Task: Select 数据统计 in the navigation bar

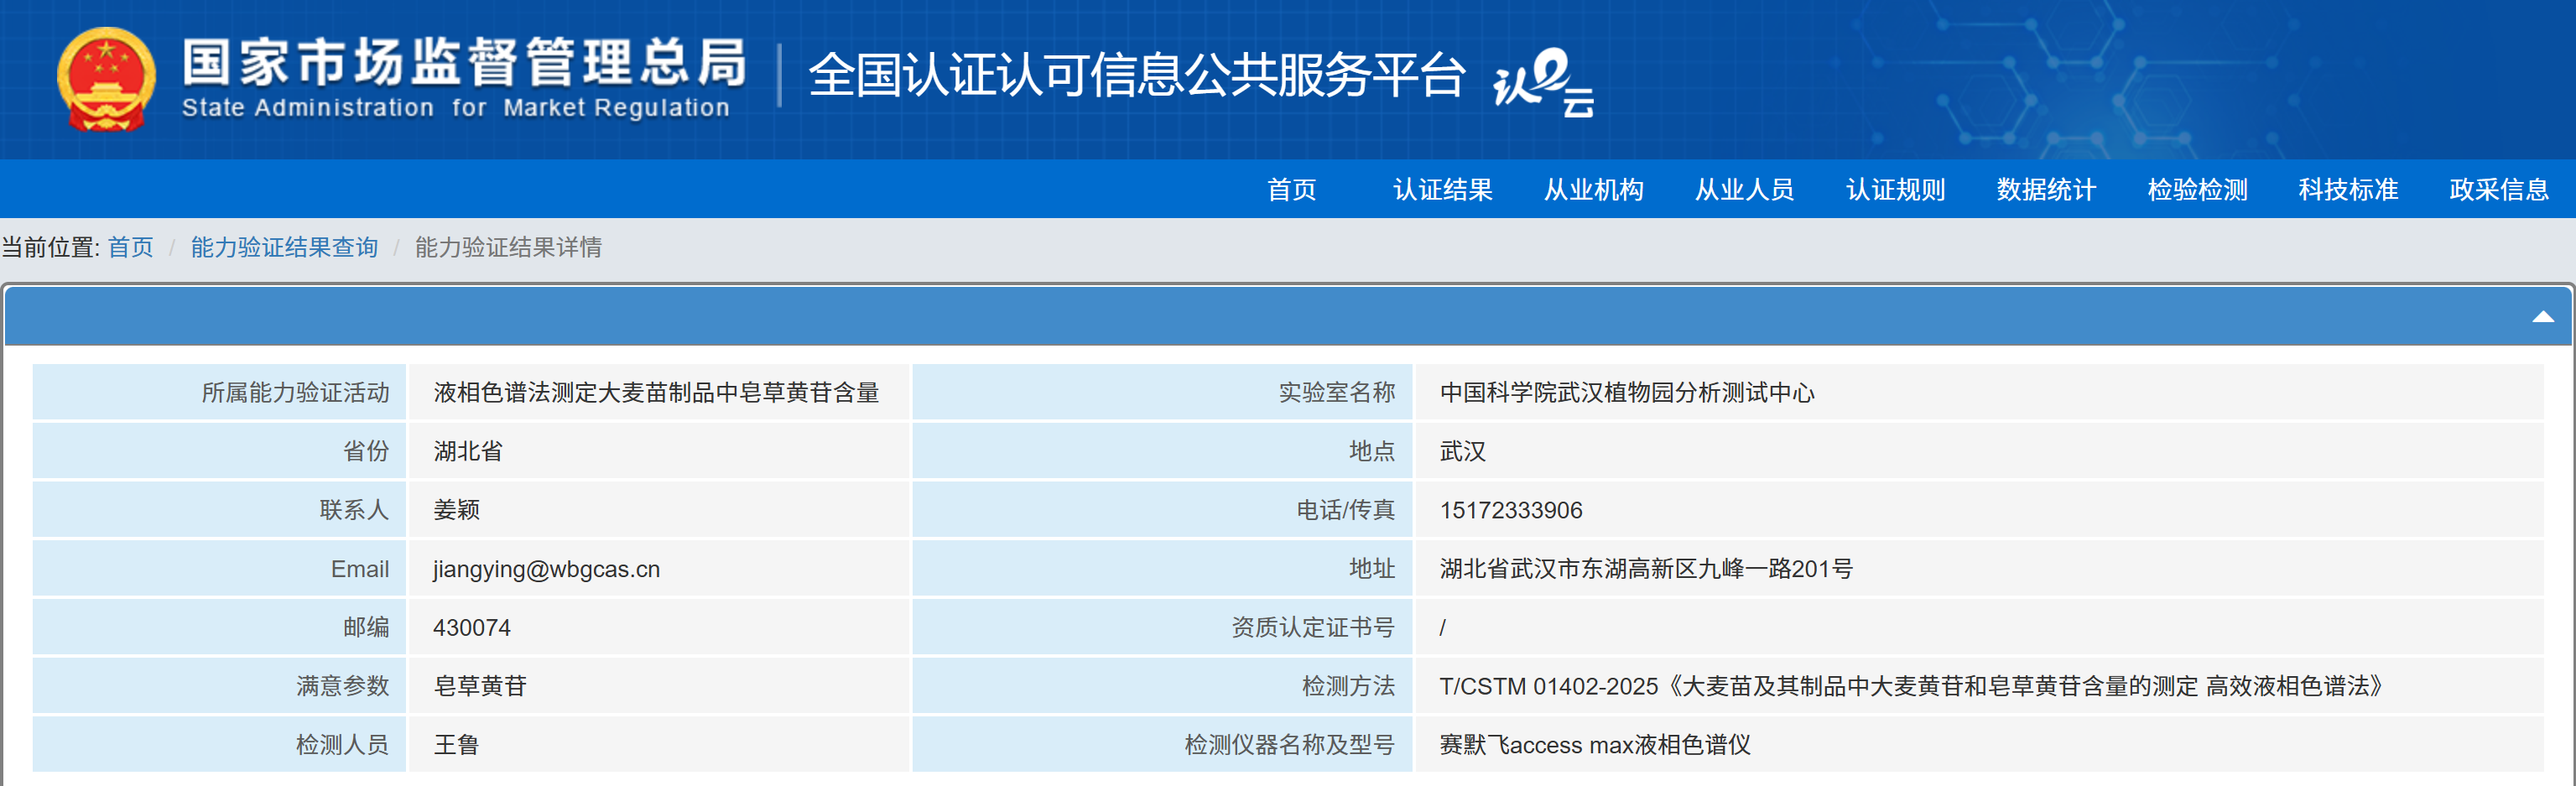Action: click(x=2046, y=190)
